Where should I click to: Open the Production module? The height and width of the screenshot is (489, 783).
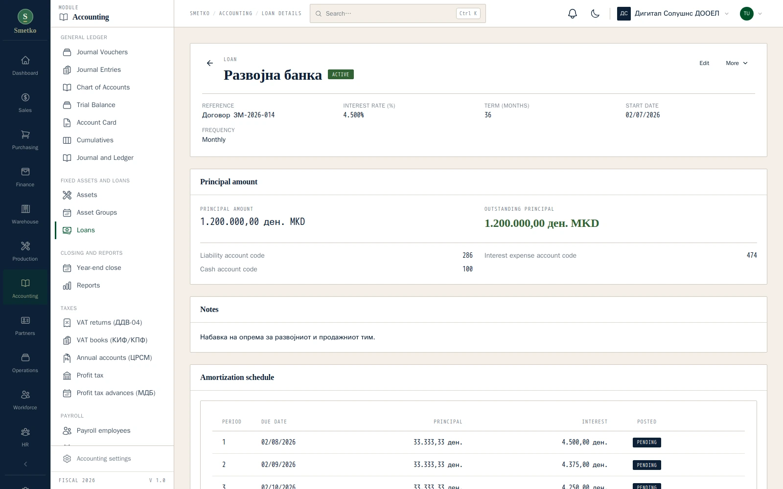click(25, 252)
